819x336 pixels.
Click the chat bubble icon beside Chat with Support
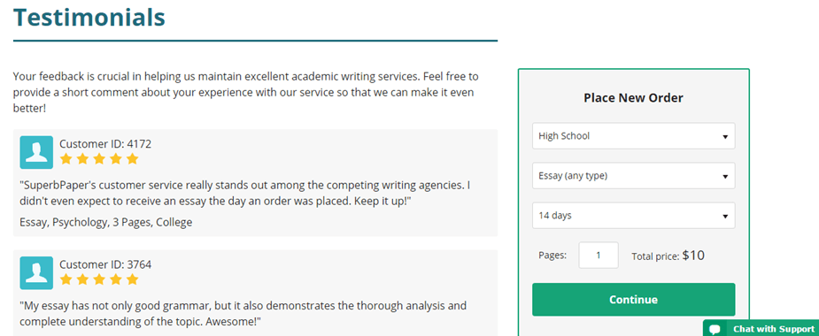(715, 329)
